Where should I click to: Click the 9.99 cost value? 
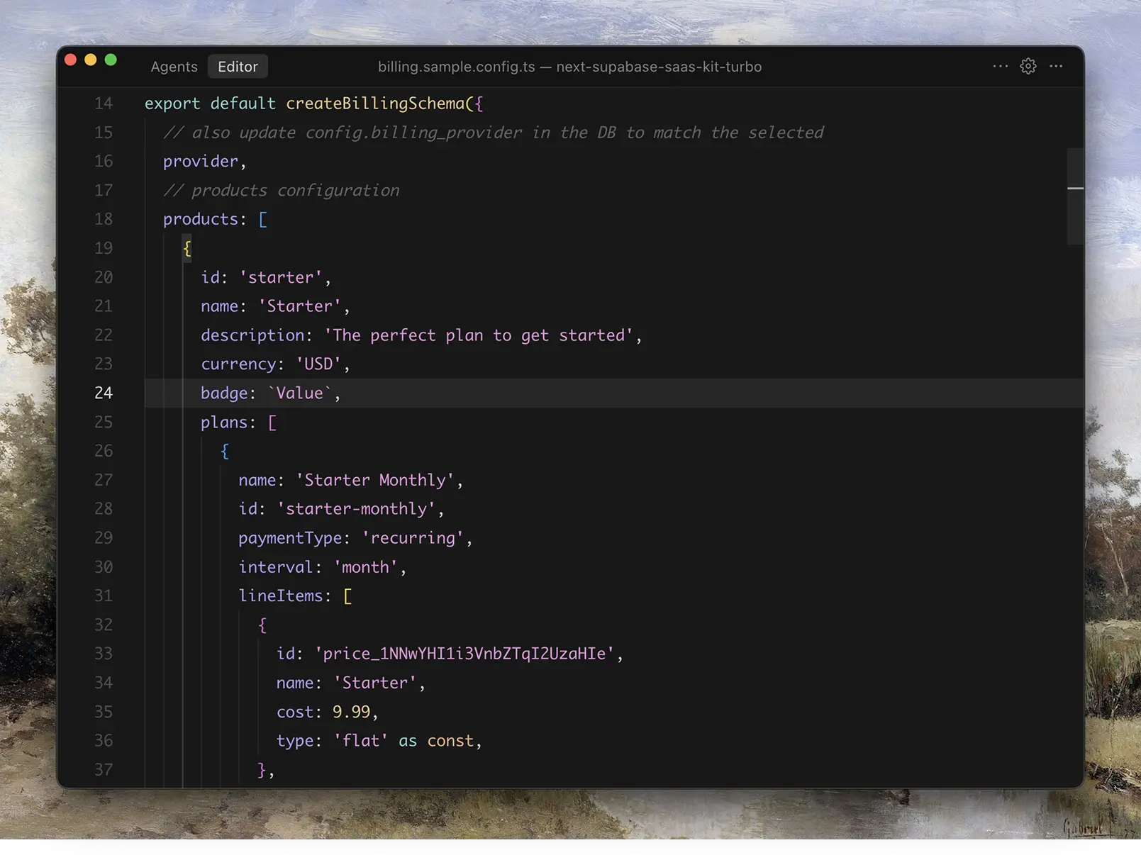click(x=351, y=712)
